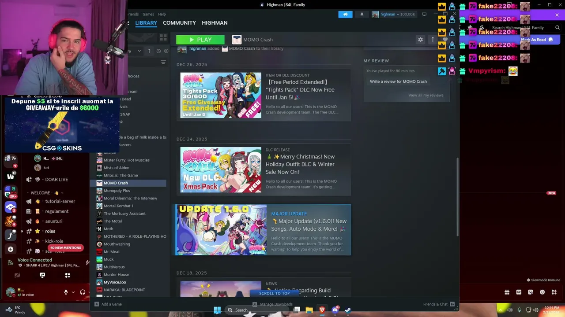Select MOMO Crash in library list
The height and width of the screenshot is (317, 565).
click(x=128, y=183)
